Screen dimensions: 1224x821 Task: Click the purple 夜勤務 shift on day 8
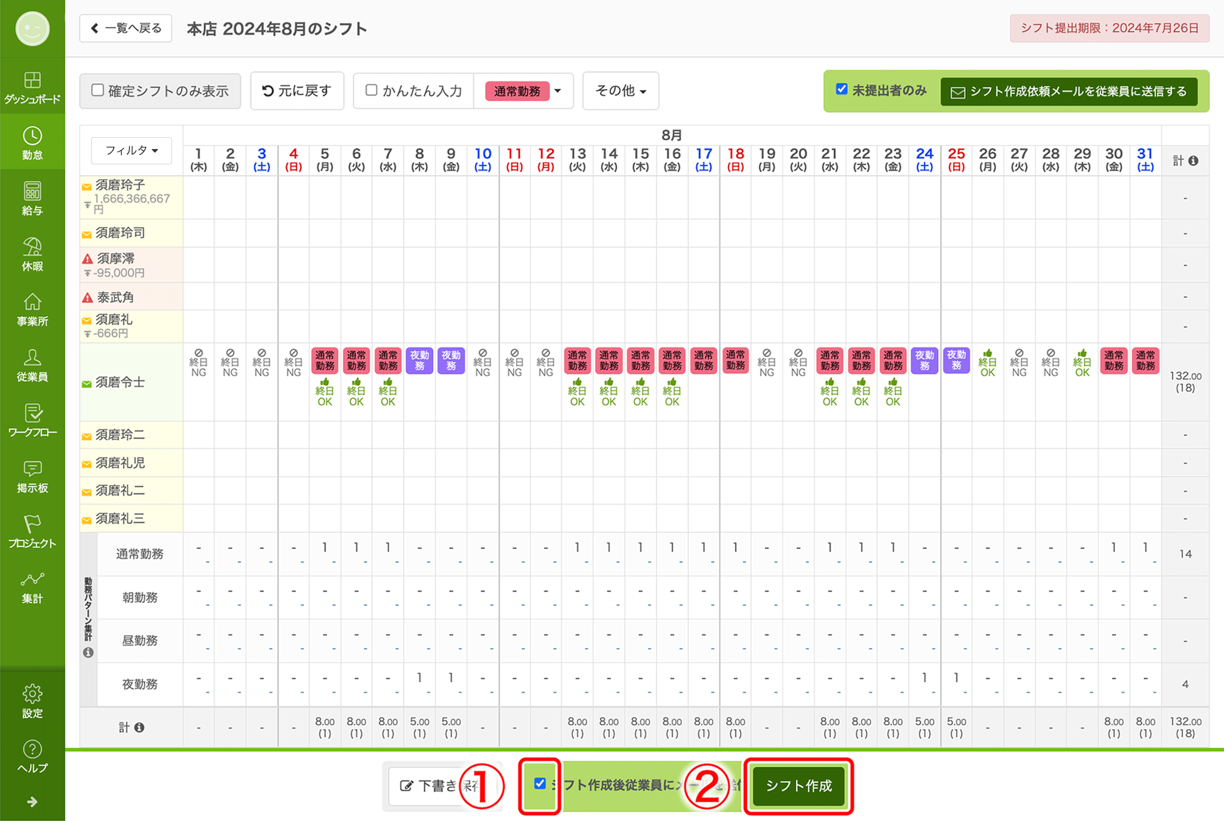[x=419, y=360]
